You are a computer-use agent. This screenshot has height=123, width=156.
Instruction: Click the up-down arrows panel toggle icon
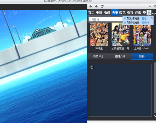[x=150, y=6]
